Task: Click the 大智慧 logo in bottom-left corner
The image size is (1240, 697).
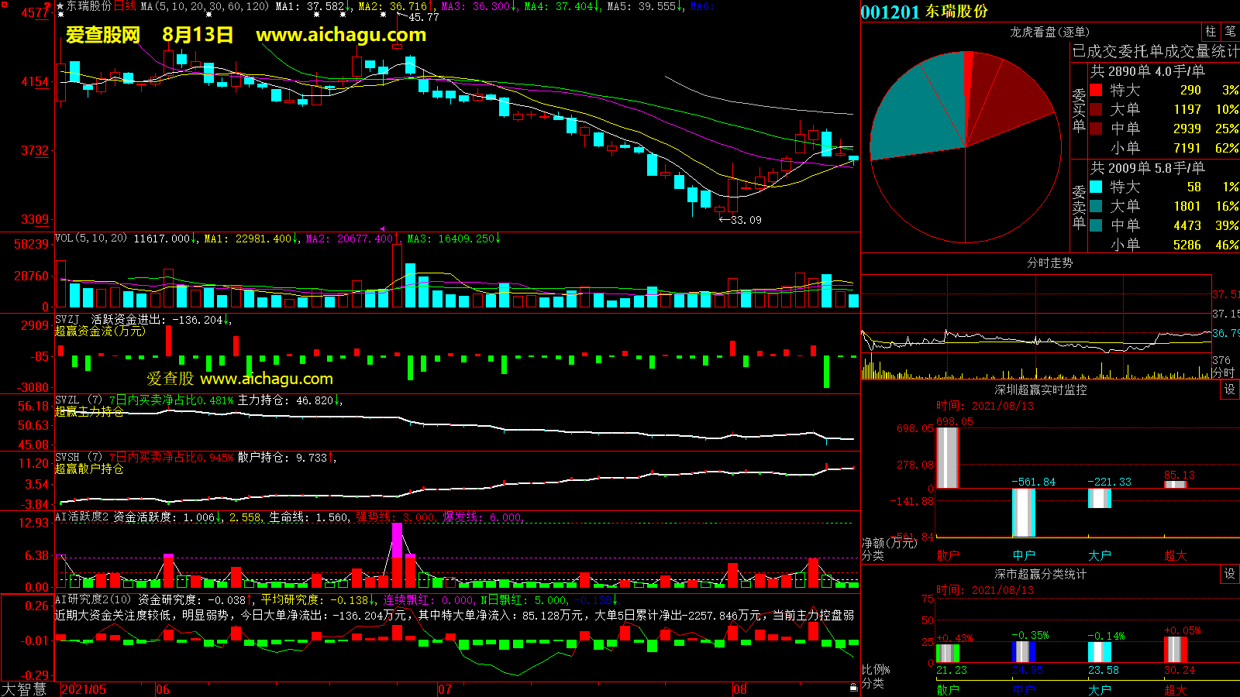Action: [24, 689]
